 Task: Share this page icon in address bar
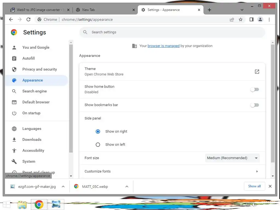point(232,19)
